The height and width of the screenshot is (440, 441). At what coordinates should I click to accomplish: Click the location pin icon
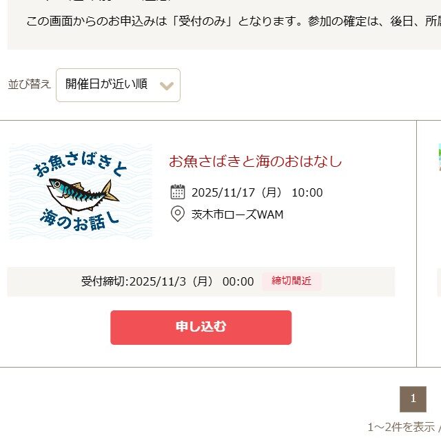(x=178, y=214)
